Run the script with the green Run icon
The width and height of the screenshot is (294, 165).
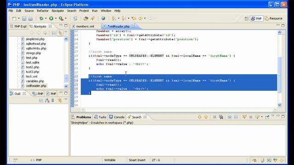[51, 18]
